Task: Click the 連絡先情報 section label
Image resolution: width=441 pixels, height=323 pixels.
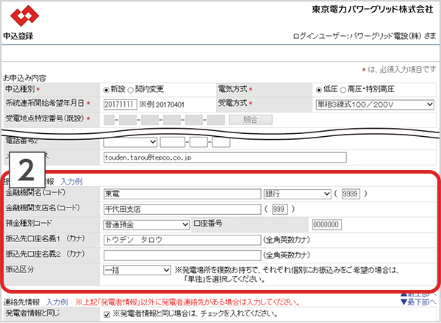Action: pyautogui.click(x=21, y=302)
